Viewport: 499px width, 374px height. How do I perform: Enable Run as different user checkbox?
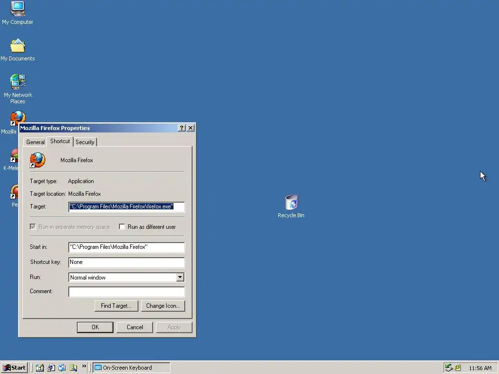tap(122, 227)
